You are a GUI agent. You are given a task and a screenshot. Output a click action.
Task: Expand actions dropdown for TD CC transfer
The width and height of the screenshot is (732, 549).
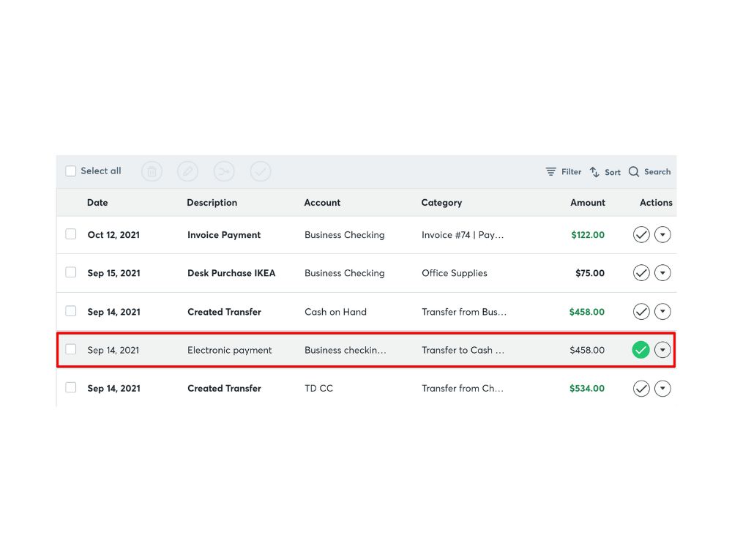click(662, 389)
